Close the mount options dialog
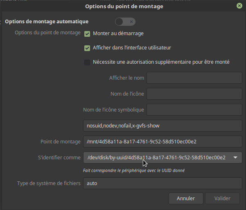246x210 pixels. [x=239, y=6]
